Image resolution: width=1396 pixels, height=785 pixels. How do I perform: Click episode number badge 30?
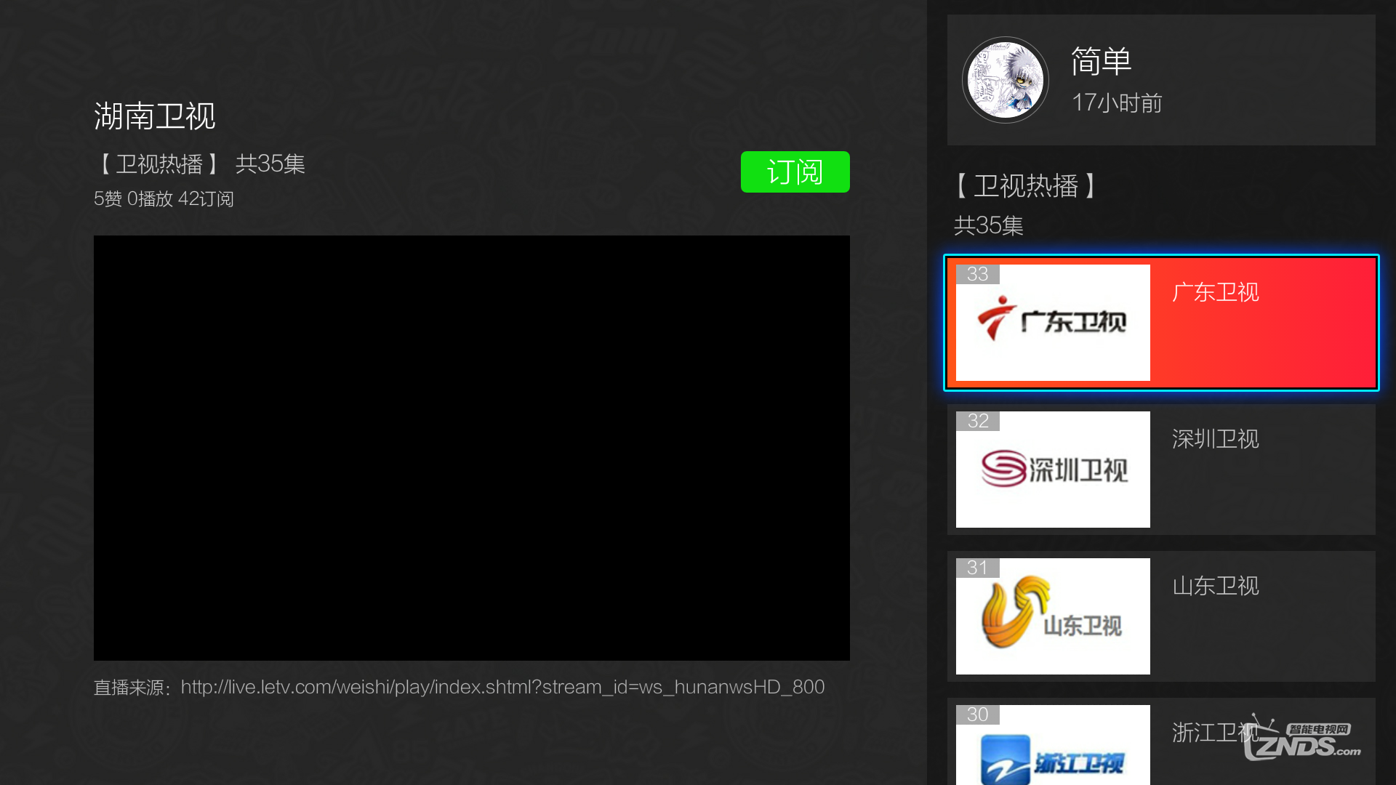click(x=977, y=714)
